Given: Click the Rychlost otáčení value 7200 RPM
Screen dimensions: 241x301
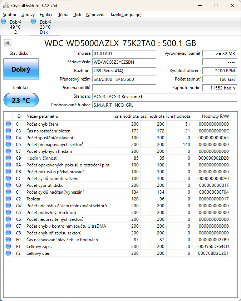Looking at the screenshot, I should tap(220, 71).
